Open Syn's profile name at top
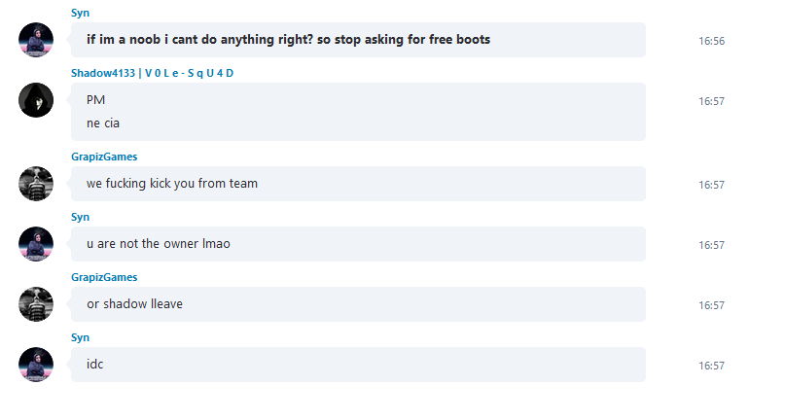Image resolution: width=785 pixels, height=420 pixels. coord(80,13)
